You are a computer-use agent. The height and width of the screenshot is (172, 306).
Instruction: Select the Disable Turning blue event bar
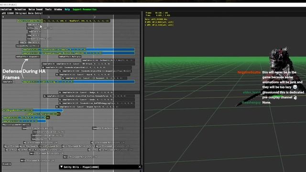tap(78, 82)
